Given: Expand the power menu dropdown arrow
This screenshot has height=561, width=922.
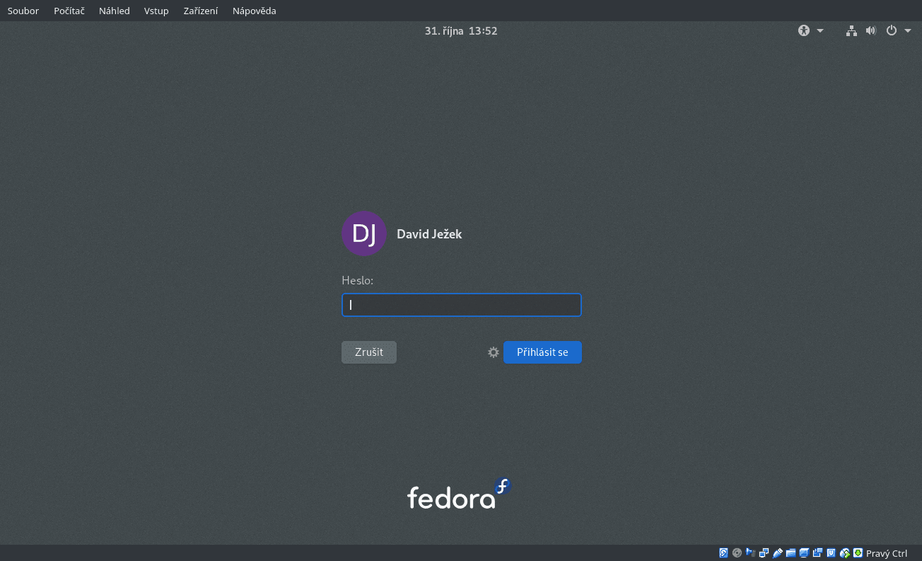Looking at the screenshot, I should point(907,30).
